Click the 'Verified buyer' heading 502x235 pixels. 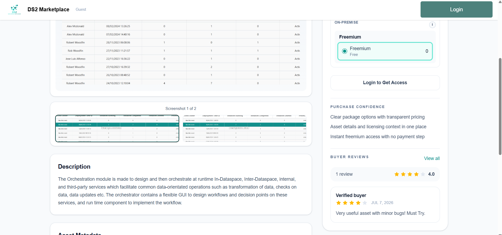click(351, 195)
